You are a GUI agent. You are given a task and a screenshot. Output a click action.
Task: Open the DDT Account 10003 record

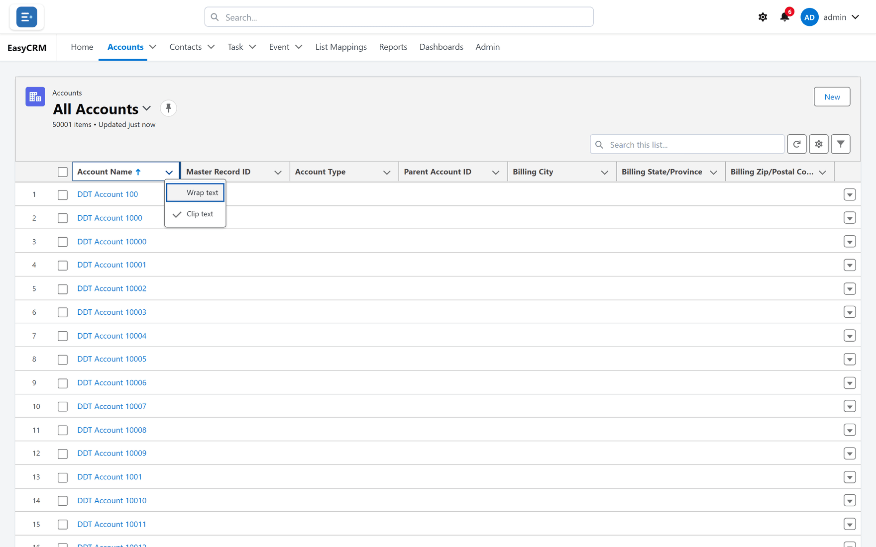(112, 312)
